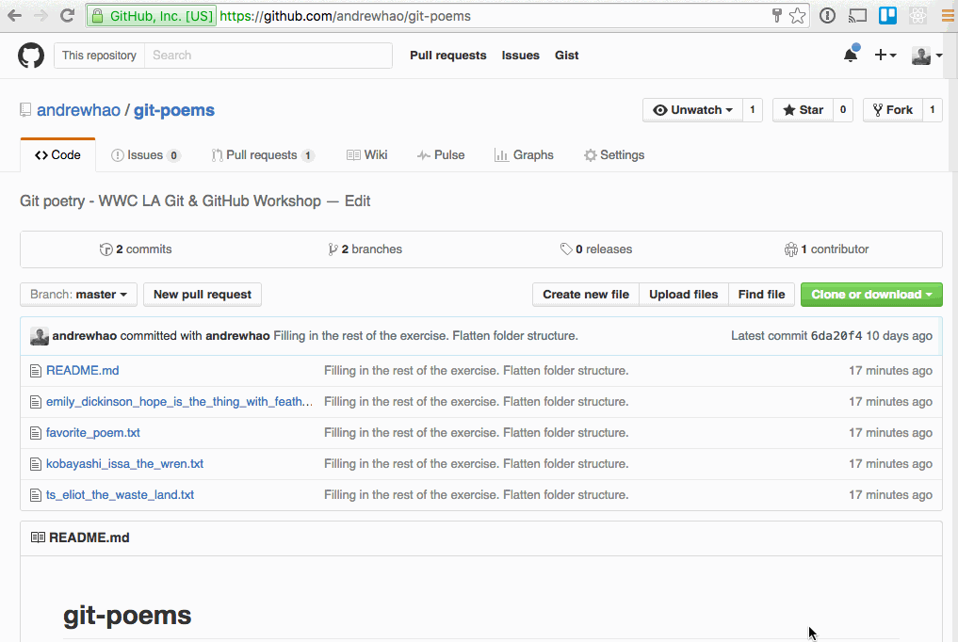Open kobayashi_issa_the_wren.txt file
Viewport: 958px width, 642px height.
(124, 464)
